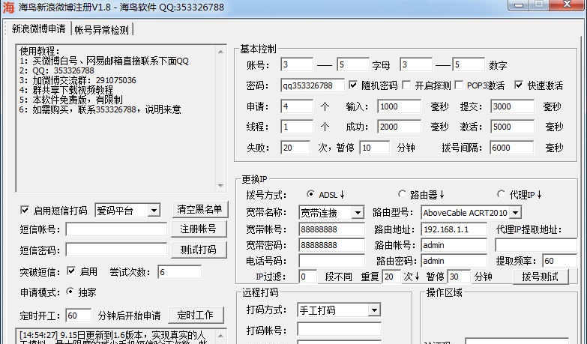Click the 尝试次数 field showing 6

click(179, 272)
